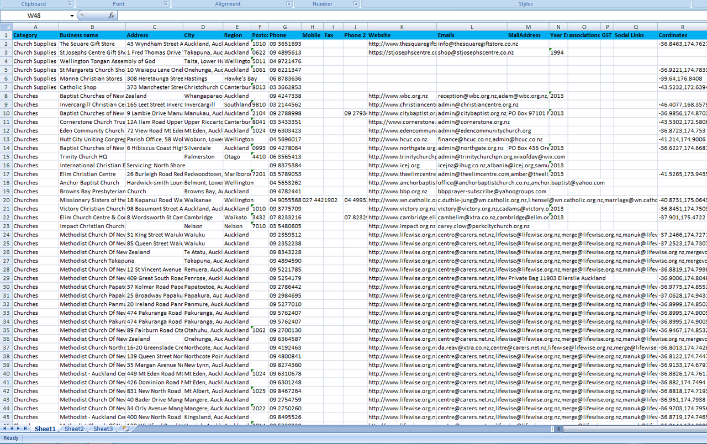Switch to the Sheet1 tab
707x444 pixels.
45,429
